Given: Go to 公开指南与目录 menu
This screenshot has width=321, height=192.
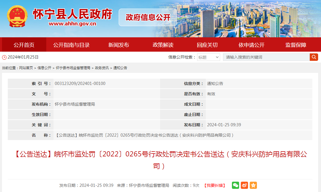Looking at the screenshot, I should click(71, 45).
